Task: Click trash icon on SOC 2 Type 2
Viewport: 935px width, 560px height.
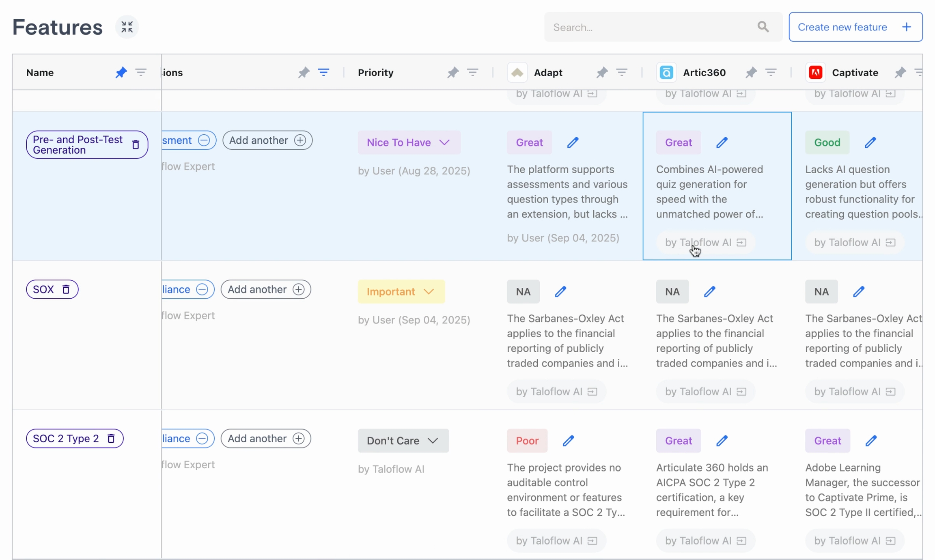Action: 111,438
